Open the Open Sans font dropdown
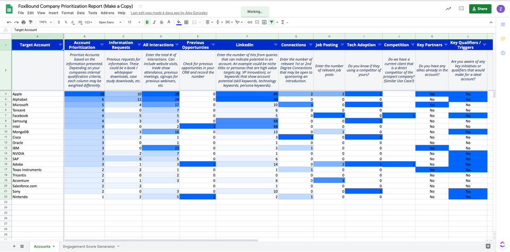 pos(110,22)
